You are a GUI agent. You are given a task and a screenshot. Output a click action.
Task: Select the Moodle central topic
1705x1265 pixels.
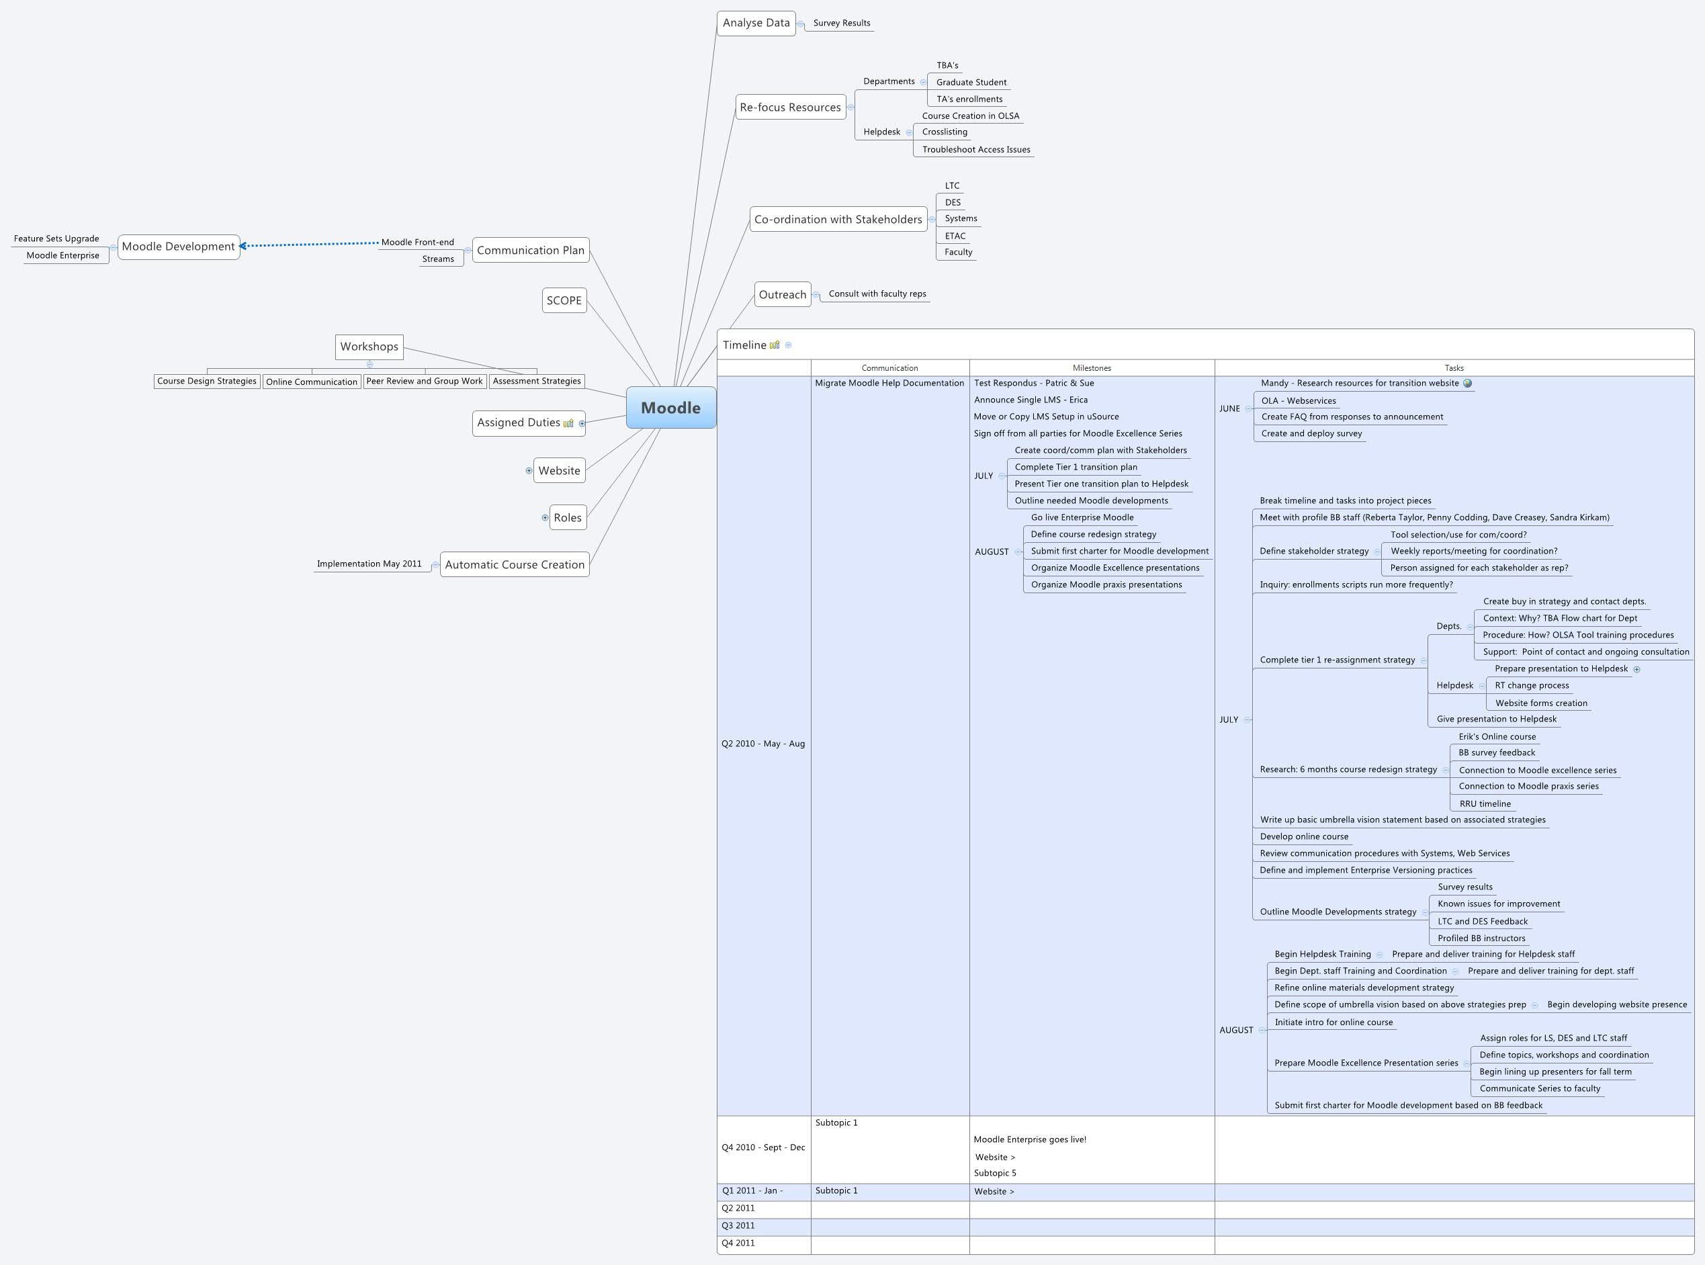[x=671, y=408]
